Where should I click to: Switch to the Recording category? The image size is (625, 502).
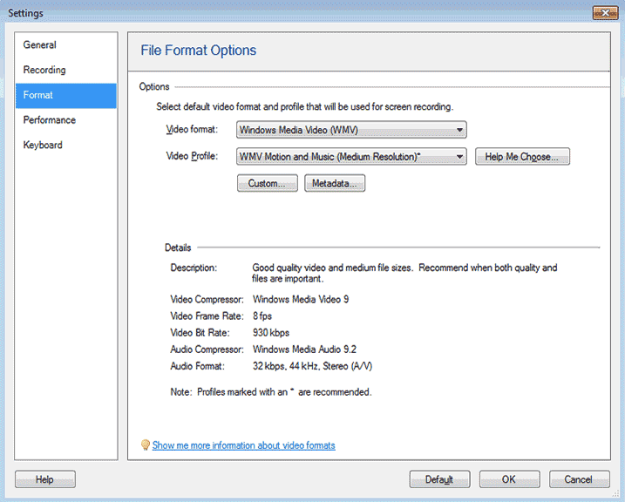point(65,70)
